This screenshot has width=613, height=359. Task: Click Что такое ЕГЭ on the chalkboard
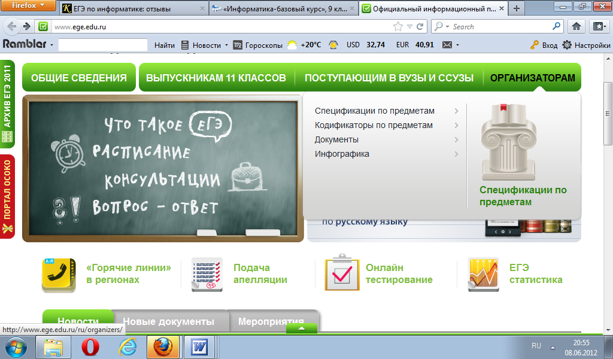coord(168,125)
